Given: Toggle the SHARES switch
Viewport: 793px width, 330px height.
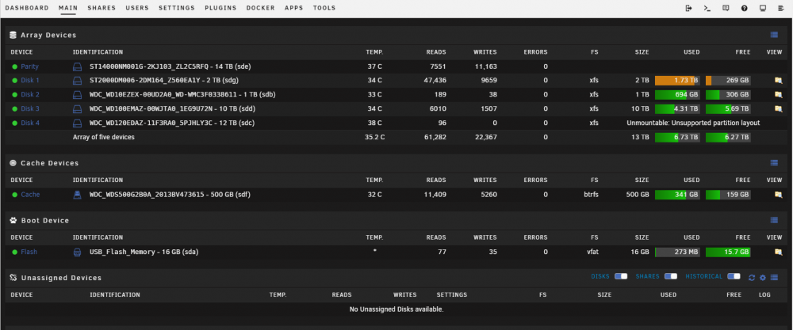Looking at the screenshot, I should (671, 276).
